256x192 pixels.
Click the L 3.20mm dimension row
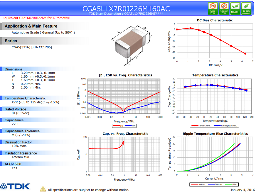[x=33, y=73]
